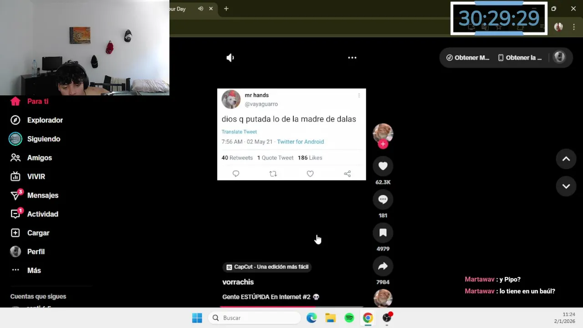583x328 pixels.
Task: Open creator avatar beside the video
Action: pyautogui.click(x=383, y=133)
